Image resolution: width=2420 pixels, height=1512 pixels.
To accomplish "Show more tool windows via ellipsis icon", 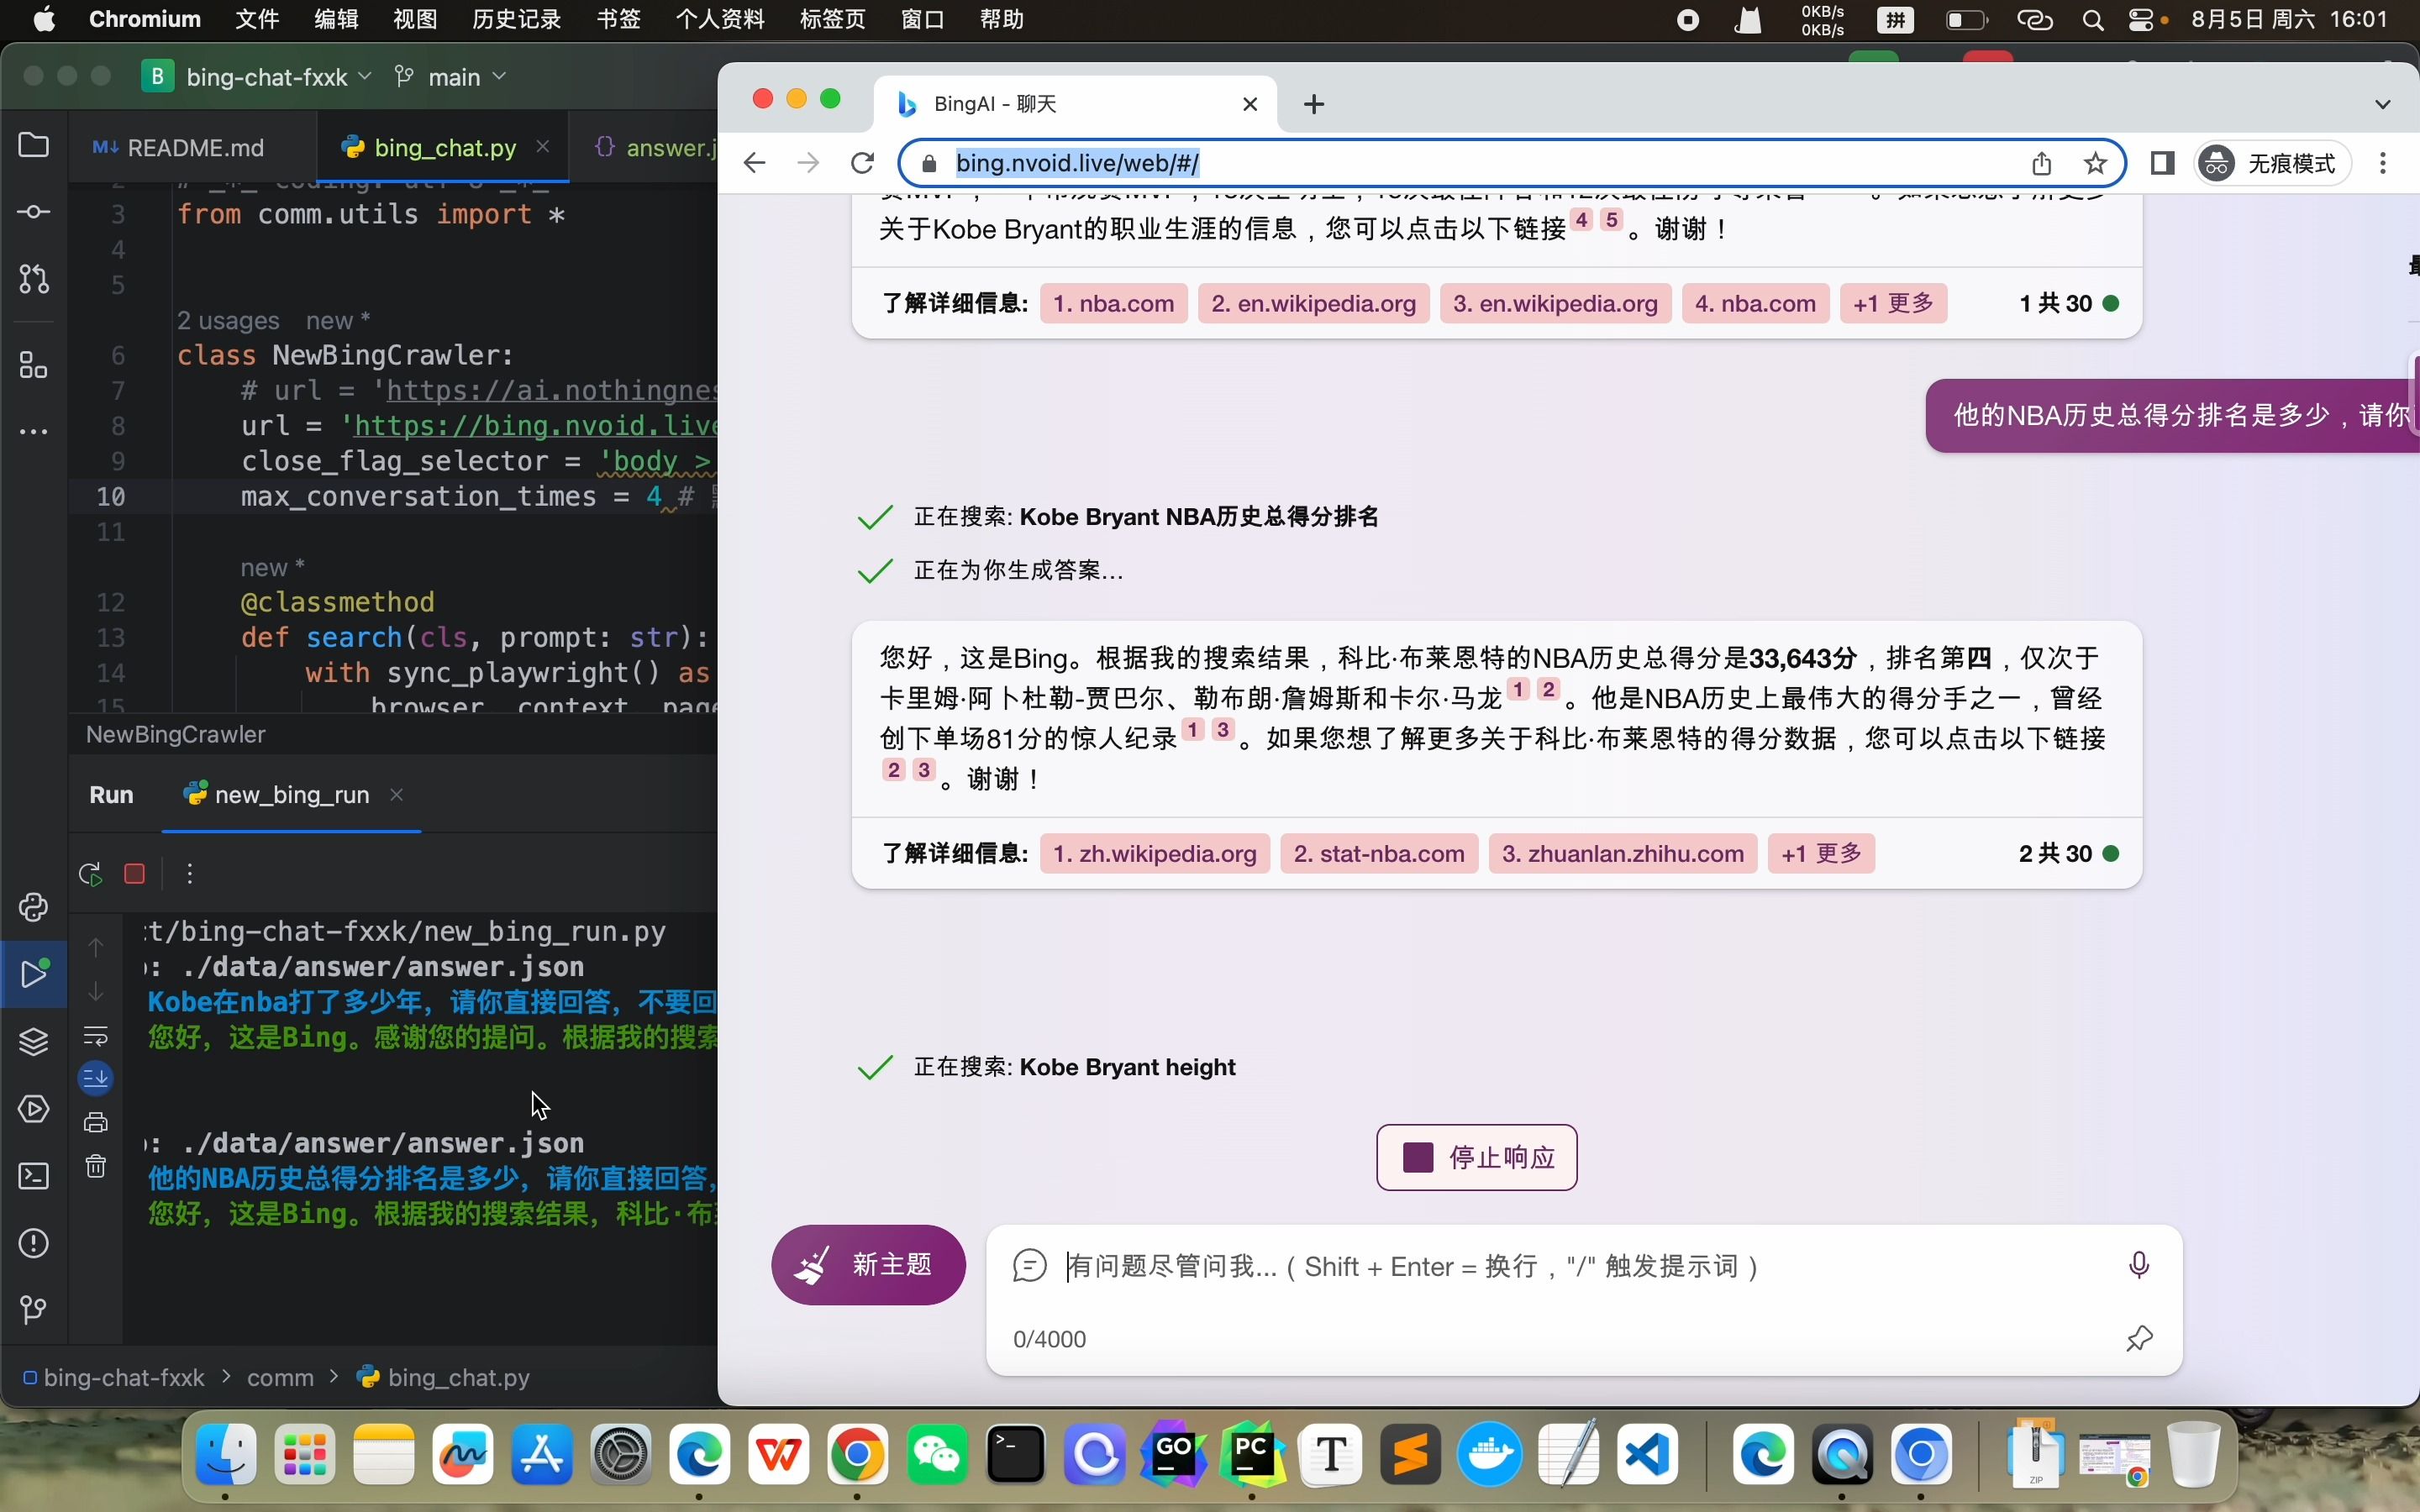I will (x=34, y=432).
